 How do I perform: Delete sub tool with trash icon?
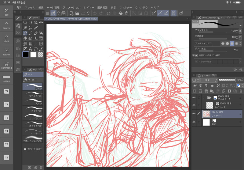41,167
